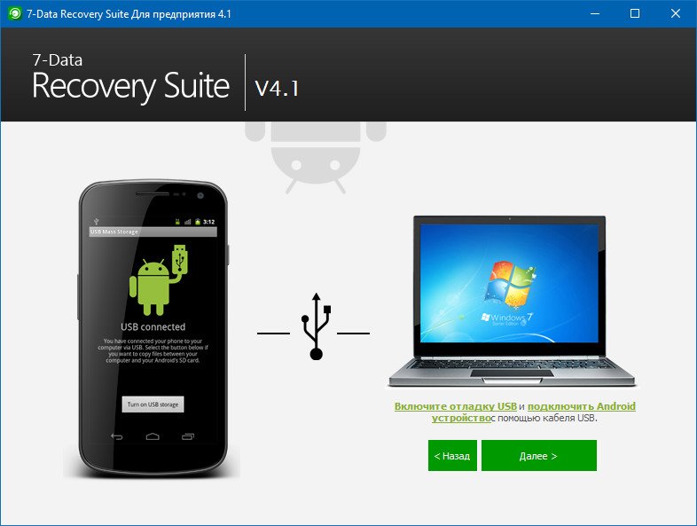
Task: Click the Recovery Suite logo text
Action: (130, 85)
